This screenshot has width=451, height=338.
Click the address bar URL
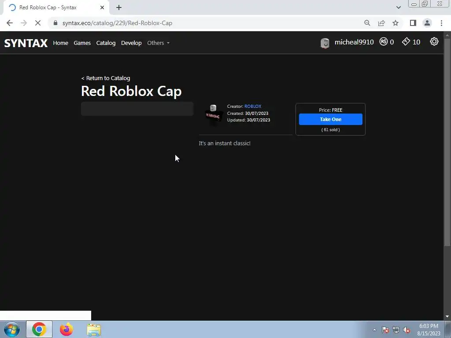click(x=117, y=23)
